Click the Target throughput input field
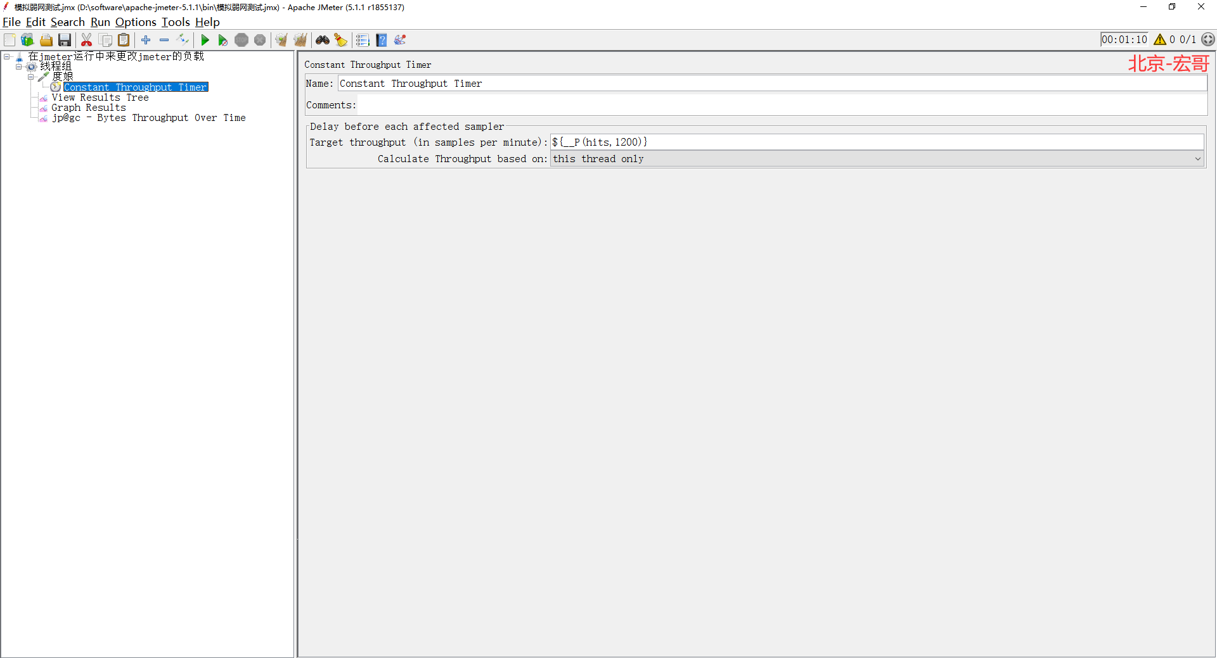1217x658 pixels. coord(877,142)
